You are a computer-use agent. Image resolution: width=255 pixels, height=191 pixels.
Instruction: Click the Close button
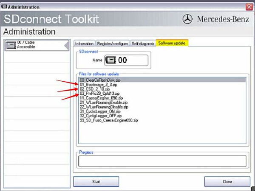227,181
